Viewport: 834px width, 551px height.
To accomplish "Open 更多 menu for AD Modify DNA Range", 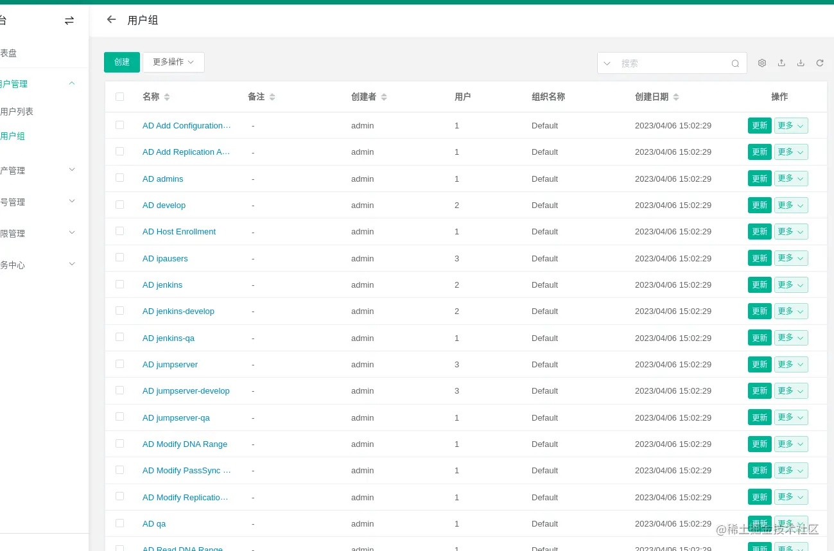I will tap(791, 444).
